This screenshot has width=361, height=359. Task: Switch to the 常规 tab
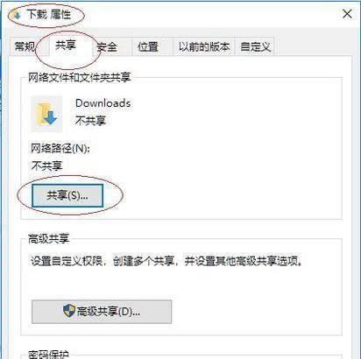25,46
